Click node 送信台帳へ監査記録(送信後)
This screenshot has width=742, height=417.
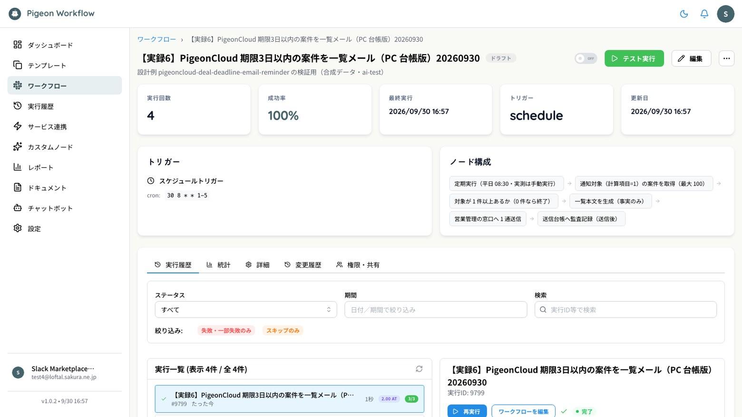[x=581, y=219]
